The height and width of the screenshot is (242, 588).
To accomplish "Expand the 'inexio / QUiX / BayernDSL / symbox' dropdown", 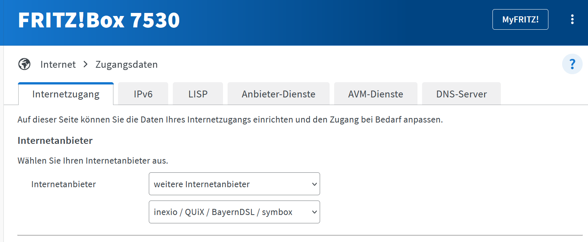I will tap(234, 212).
